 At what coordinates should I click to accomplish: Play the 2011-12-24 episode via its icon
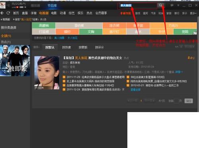pyautogui.click(x=64, y=89)
